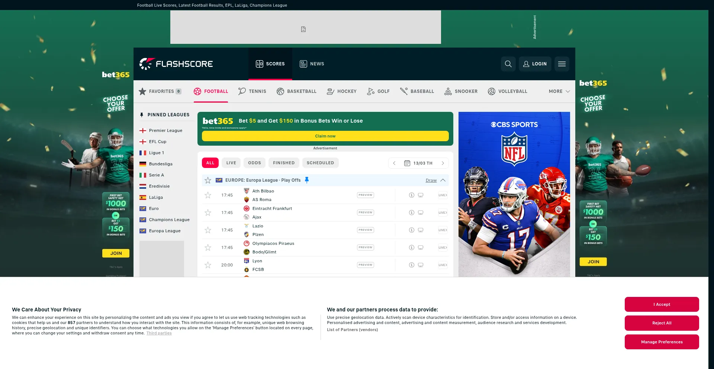
Task: Select the SCHEDULED matches filter
Action: coord(320,163)
